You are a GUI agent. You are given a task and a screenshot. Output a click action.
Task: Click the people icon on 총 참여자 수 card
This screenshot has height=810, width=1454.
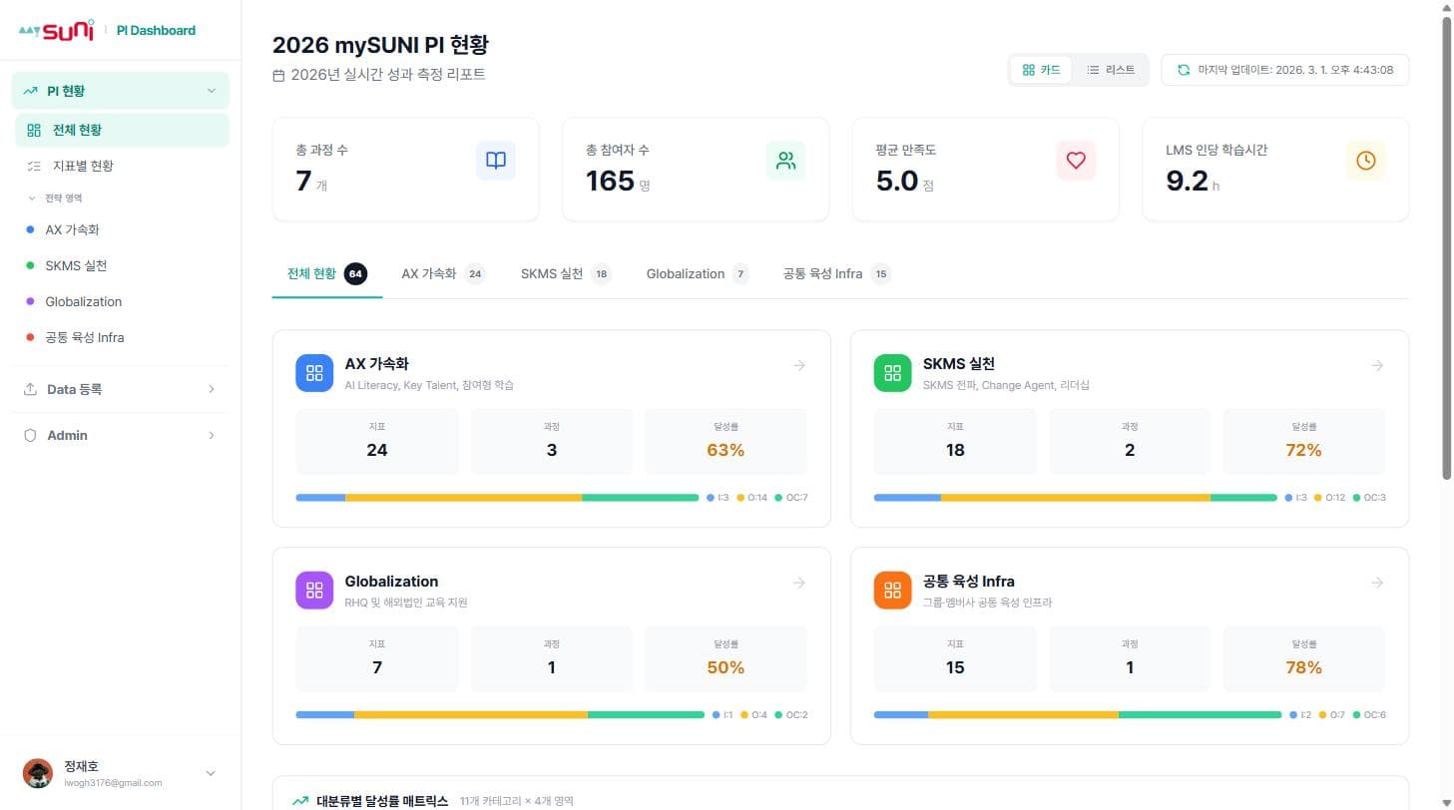[x=785, y=161]
